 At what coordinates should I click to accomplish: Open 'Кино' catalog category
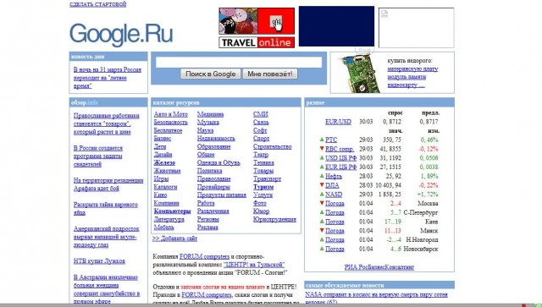pos(160,195)
